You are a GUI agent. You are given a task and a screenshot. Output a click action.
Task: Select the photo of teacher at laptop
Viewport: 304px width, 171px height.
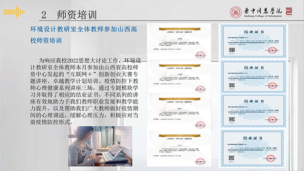100,146
